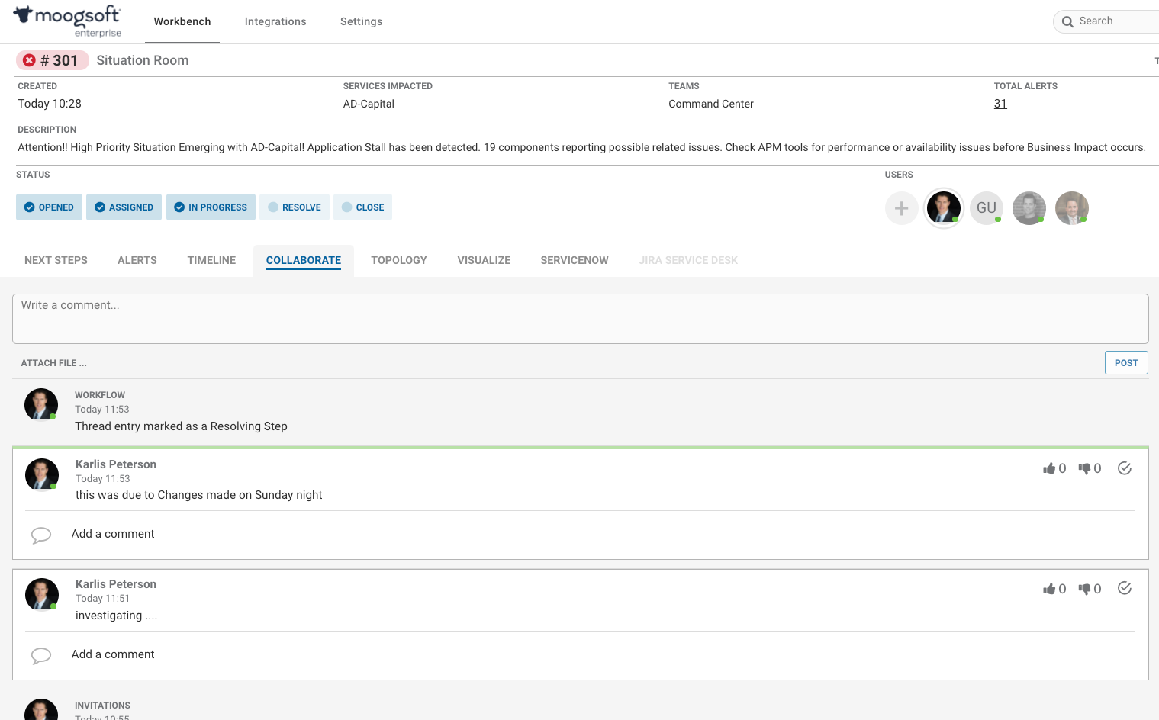Open the ServiceNow tab

[x=575, y=260]
